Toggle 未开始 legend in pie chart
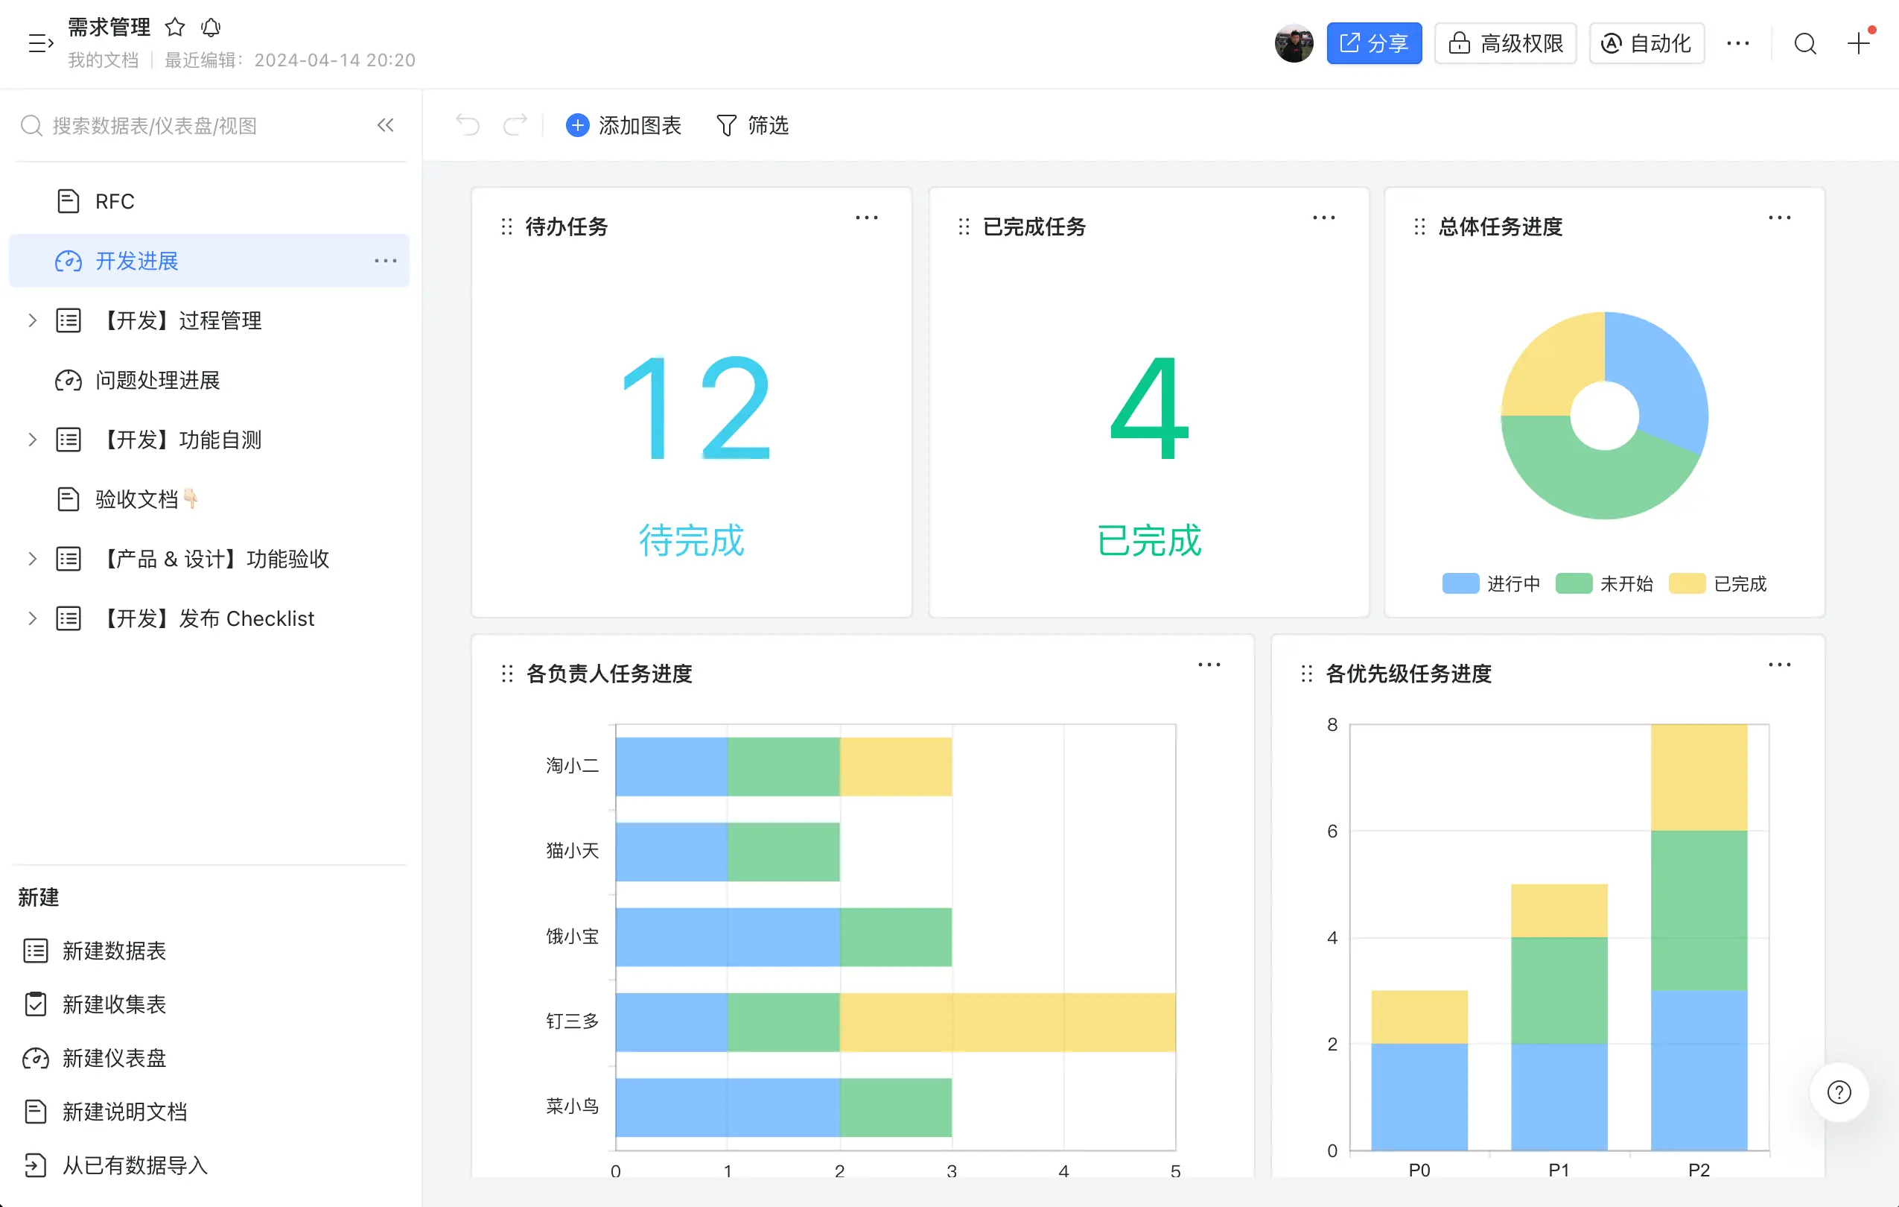The width and height of the screenshot is (1899, 1207). click(x=1604, y=584)
